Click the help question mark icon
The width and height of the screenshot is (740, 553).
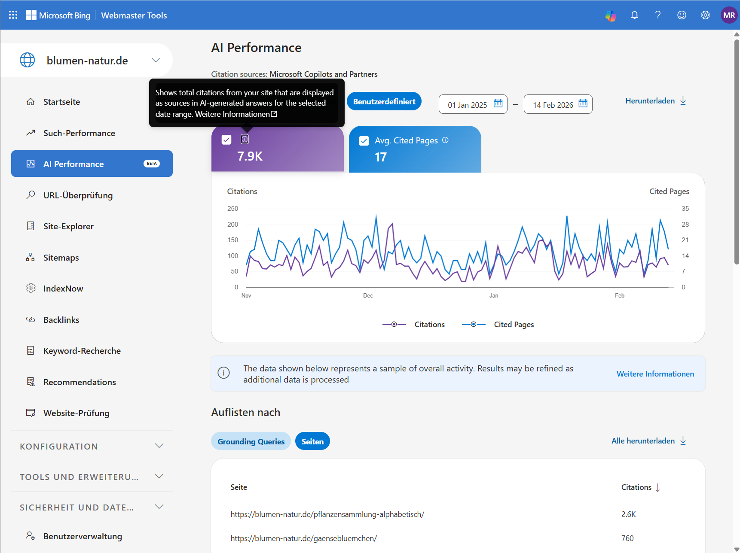tap(658, 15)
